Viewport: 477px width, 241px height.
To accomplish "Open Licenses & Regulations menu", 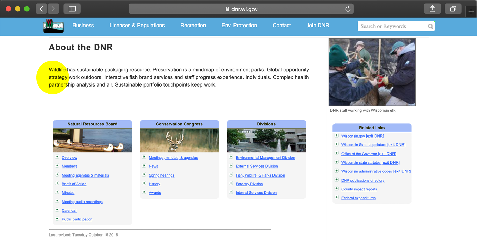I will [x=137, y=26].
